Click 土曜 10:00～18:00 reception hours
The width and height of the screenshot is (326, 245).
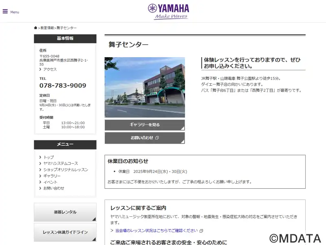[64, 127]
